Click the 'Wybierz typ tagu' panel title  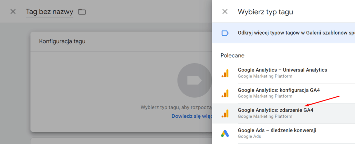[x=265, y=12]
